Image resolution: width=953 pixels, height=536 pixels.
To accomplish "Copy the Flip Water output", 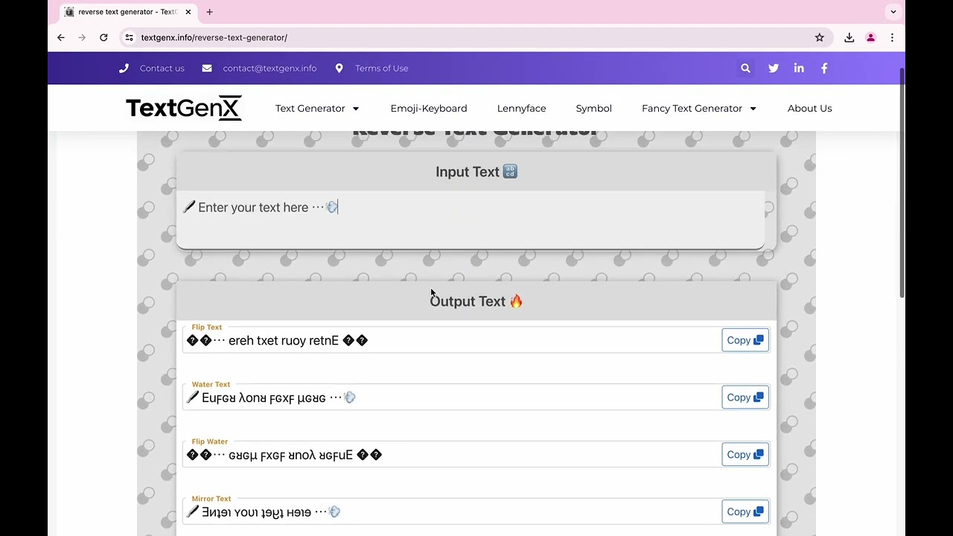I will (x=745, y=455).
